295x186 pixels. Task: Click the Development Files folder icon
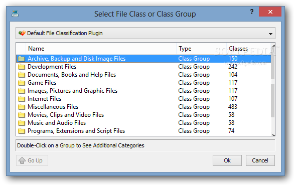(22, 67)
